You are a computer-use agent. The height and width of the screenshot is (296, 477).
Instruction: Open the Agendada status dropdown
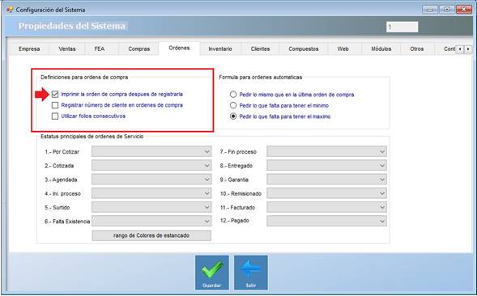pos(151,180)
